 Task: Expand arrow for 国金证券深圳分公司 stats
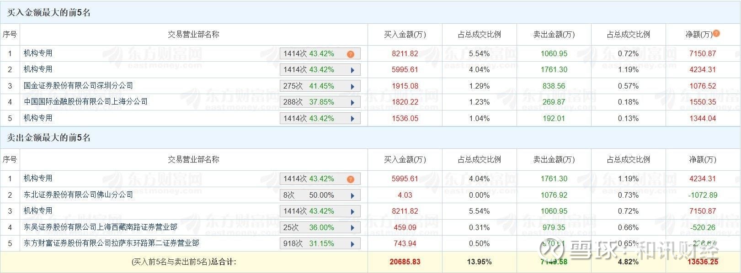click(x=352, y=86)
